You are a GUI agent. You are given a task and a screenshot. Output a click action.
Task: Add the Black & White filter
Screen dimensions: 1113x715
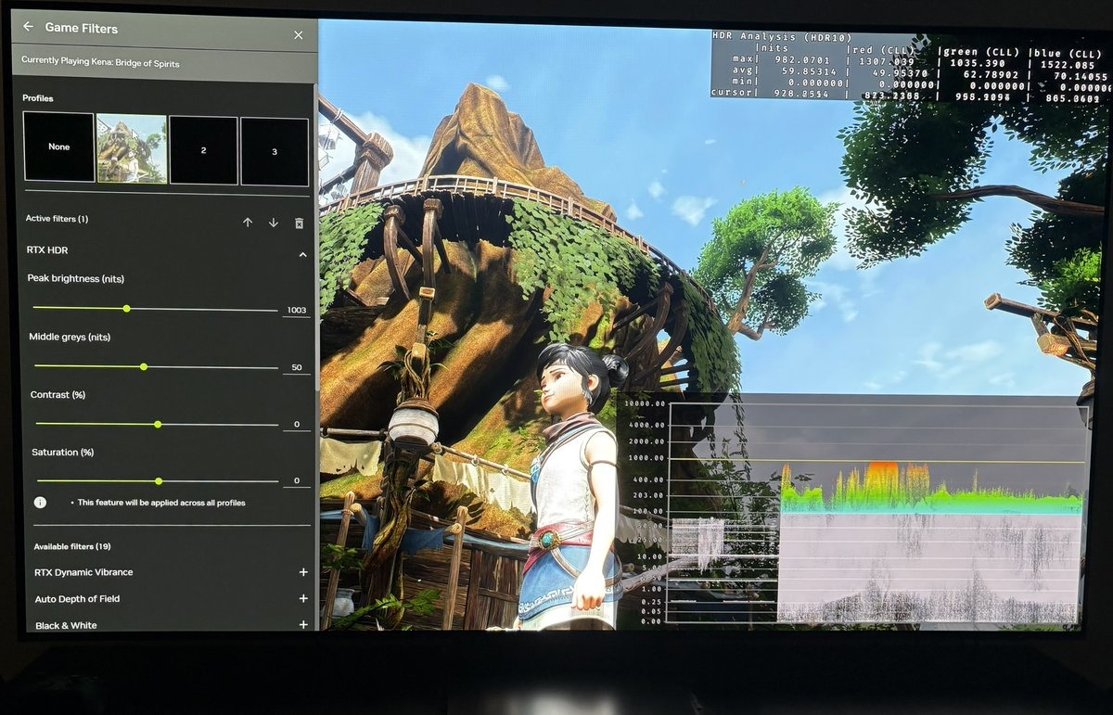[303, 625]
